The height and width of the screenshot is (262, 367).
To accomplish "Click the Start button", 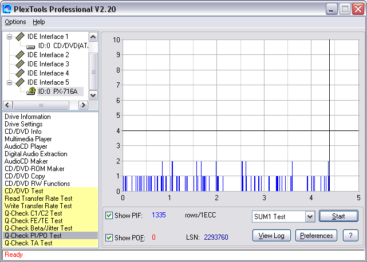I will pyautogui.click(x=338, y=216).
